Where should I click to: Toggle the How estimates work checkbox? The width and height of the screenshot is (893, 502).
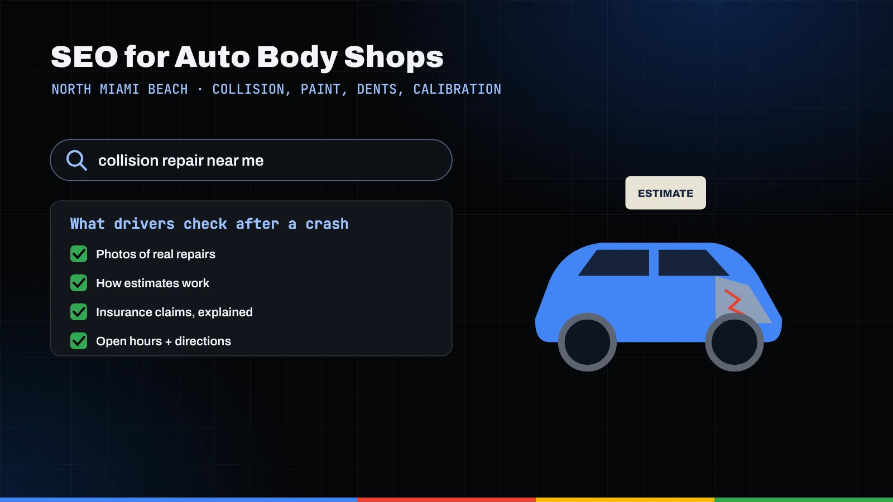click(79, 283)
